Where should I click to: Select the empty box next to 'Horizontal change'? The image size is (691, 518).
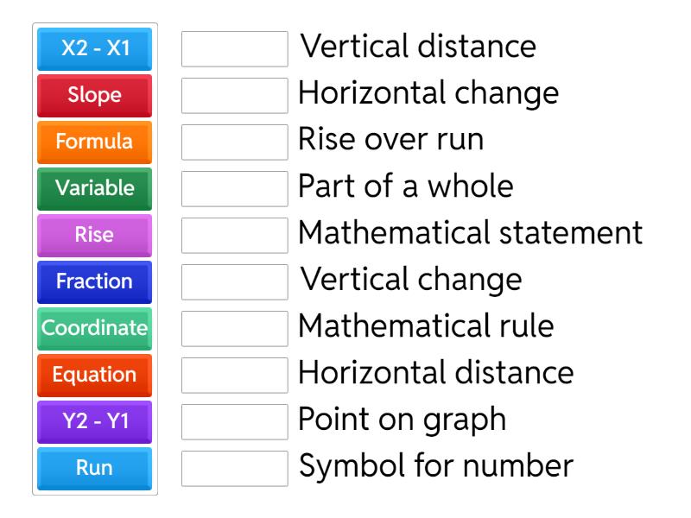click(x=235, y=96)
